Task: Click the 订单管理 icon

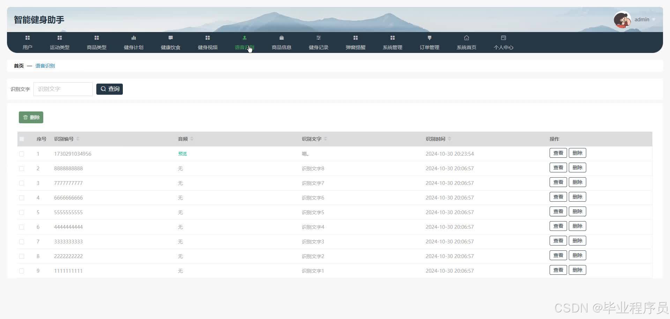Action: click(x=430, y=38)
